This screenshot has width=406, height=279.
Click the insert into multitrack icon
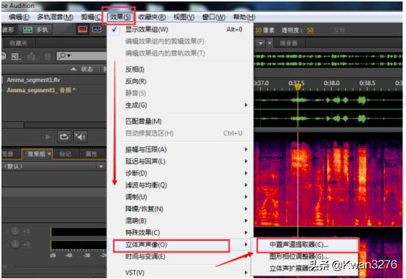coord(32,56)
